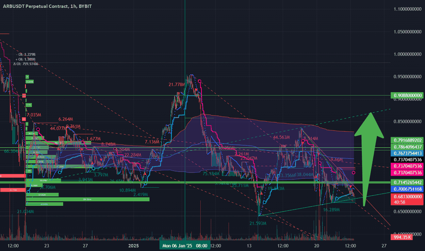Viewport: 425px width, 251px height.
Task: Click the - OI: 1.229B text
Action: point(26,55)
